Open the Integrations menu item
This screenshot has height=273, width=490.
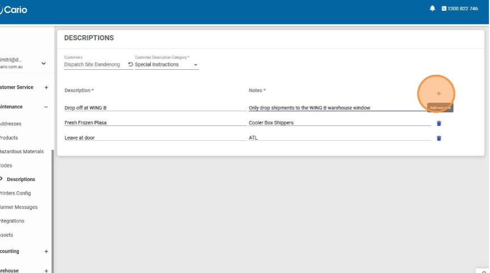[x=12, y=221]
